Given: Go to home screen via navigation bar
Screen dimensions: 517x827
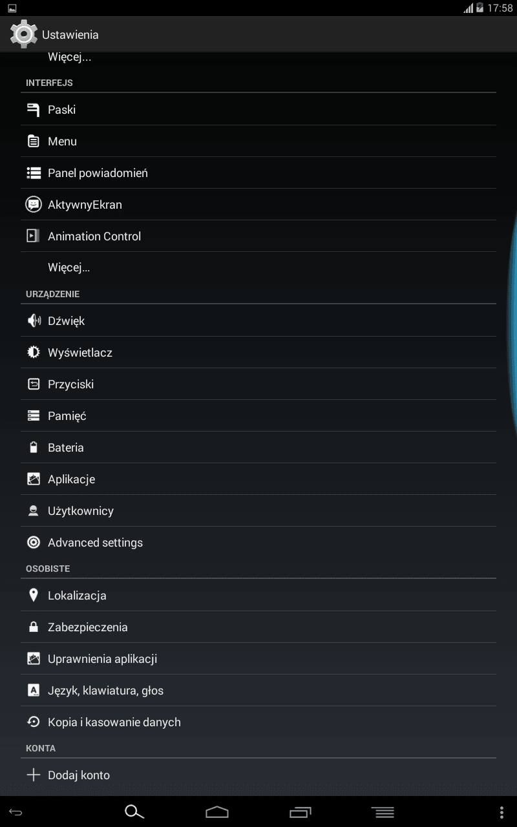Looking at the screenshot, I should (x=217, y=812).
